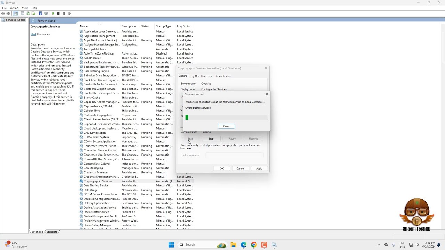Click Close in Service Control dialog

pos(226,126)
